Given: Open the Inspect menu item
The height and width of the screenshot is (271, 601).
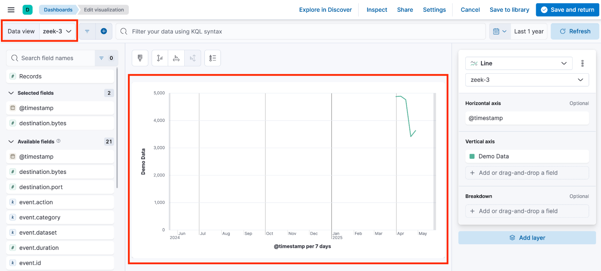Looking at the screenshot, I should tap(377, 10).
